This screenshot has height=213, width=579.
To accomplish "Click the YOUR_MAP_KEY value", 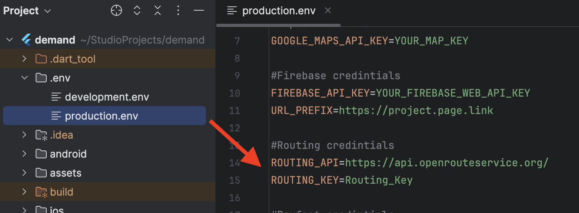I will tap(432, 41).
